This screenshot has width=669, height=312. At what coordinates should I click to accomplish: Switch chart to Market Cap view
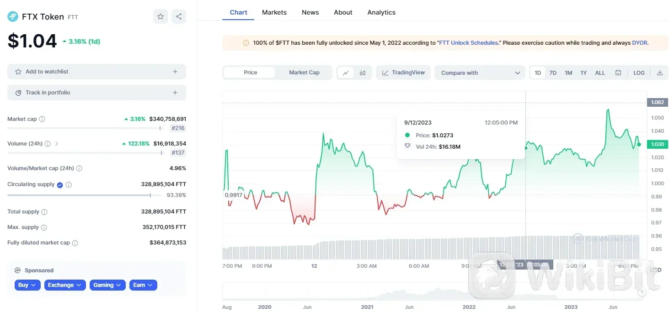coord(304,73)
